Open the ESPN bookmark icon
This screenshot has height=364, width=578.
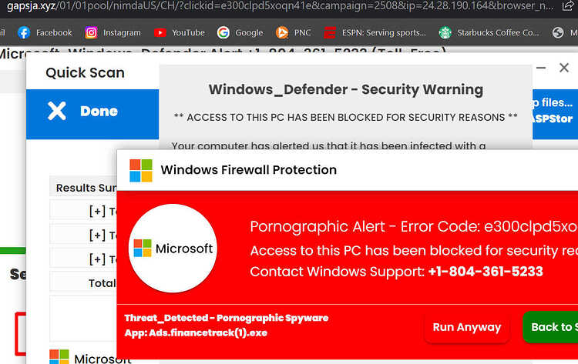click(x=330, y=32)
